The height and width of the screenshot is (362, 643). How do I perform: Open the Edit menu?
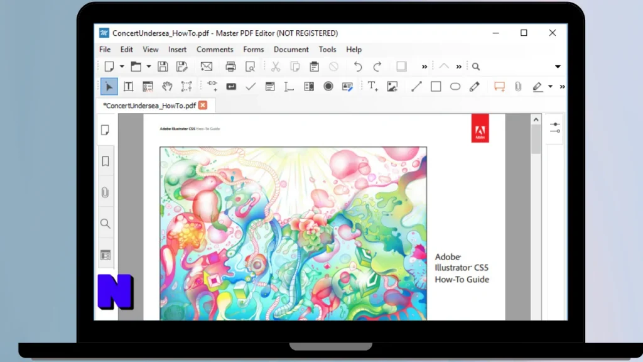126,49
